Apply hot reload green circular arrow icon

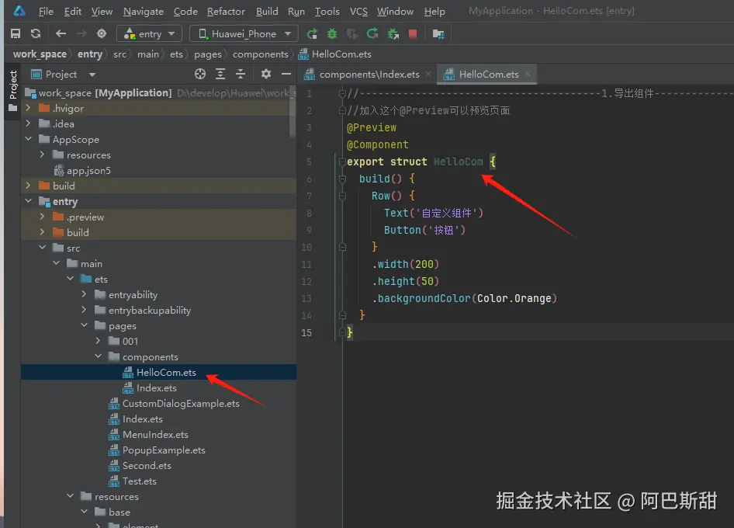point(372,33)
